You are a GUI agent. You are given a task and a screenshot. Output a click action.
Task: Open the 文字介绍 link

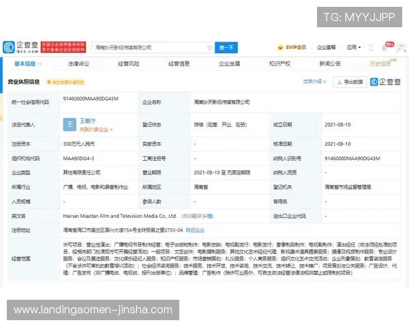point(314,82)
